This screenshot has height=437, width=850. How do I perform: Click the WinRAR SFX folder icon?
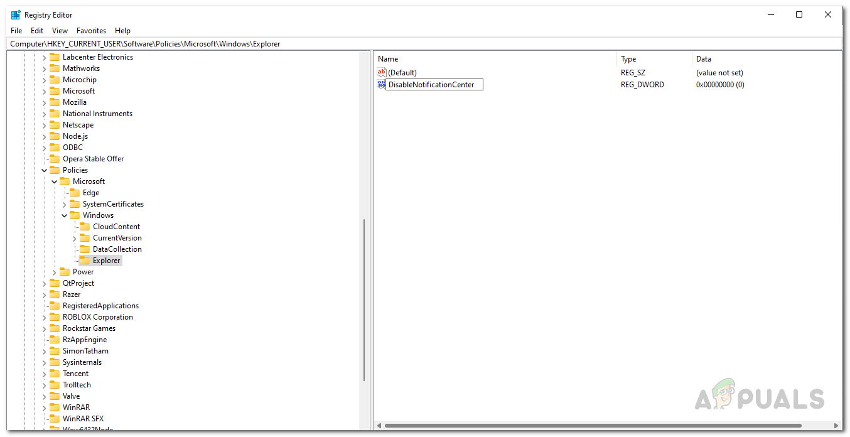click(x=55, y=419)
